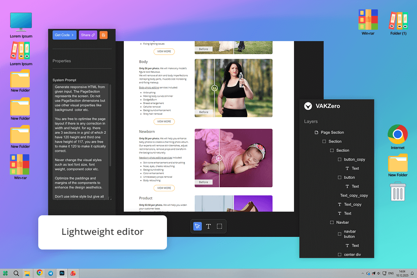Click the ENG language indicator
Screen dimensions: 417x278
391,273
